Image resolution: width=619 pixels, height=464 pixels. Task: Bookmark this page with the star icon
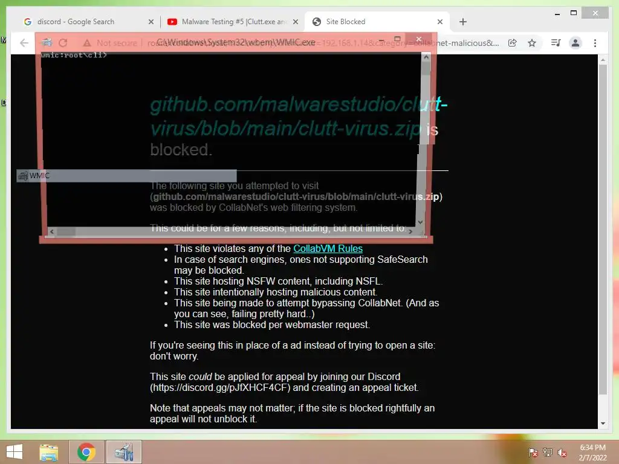[532, 43]
